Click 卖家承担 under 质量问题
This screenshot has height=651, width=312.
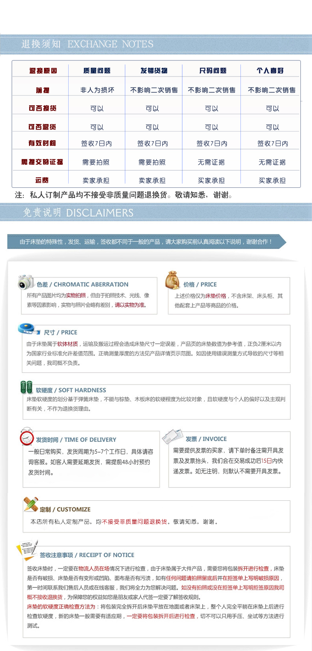coord(96,181)
